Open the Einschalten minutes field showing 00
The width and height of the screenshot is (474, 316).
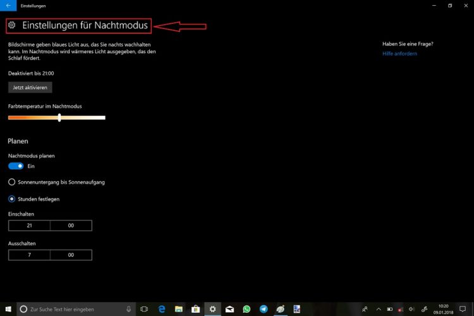71,226
